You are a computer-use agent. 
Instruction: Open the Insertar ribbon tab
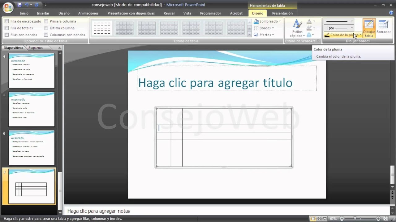coord(43,13)
